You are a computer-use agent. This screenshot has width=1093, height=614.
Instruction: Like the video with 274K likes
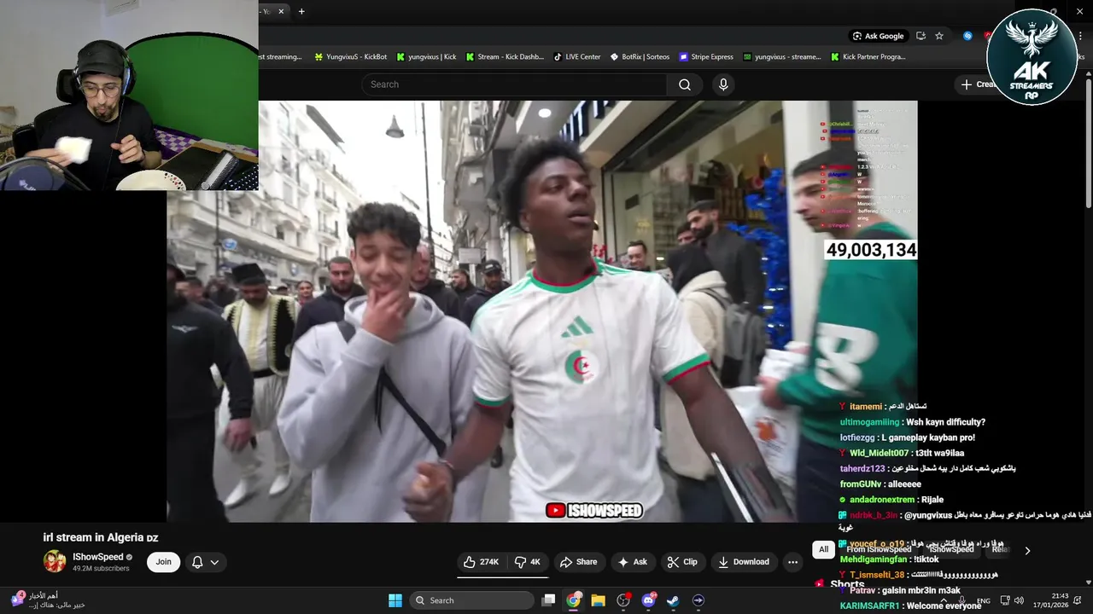481,562
